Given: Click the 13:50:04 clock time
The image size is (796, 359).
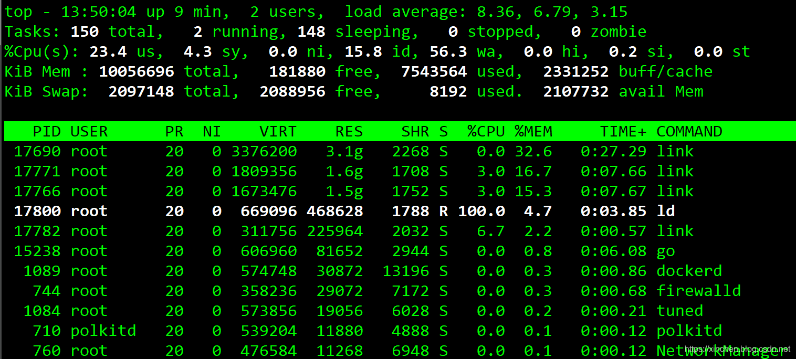Looking at the screenshot, I should [99, 12].
